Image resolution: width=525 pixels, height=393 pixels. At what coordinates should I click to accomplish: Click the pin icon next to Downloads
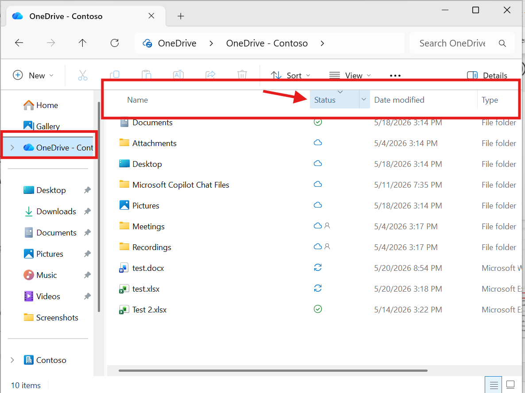point(87,211)
